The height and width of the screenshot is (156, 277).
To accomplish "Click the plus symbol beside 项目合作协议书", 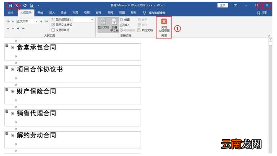I will point(13,69).
